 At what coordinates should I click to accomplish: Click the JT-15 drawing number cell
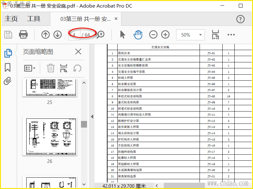tap(211, 139)
